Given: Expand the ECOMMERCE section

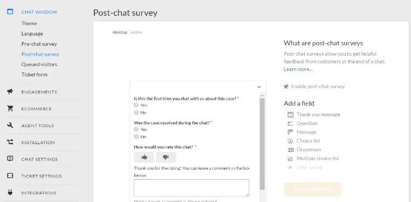Looking at the screenshot, I should click(x=36, y=109).
